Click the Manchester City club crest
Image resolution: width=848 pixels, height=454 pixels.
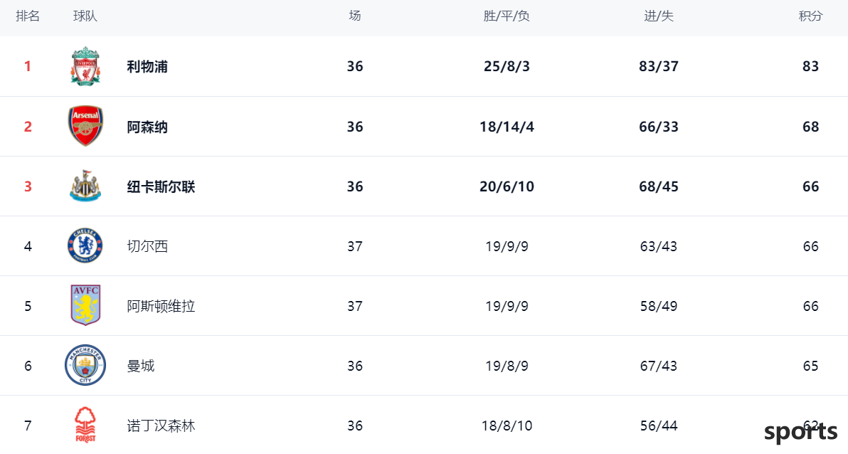click(85, 365)
